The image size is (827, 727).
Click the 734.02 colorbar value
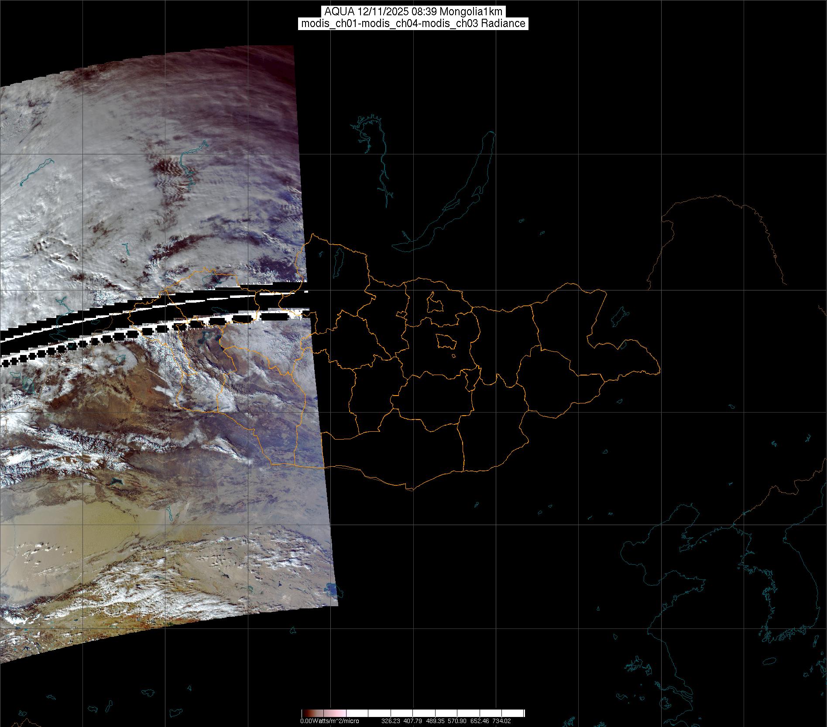pyautogui.click(x=501, y=721)
